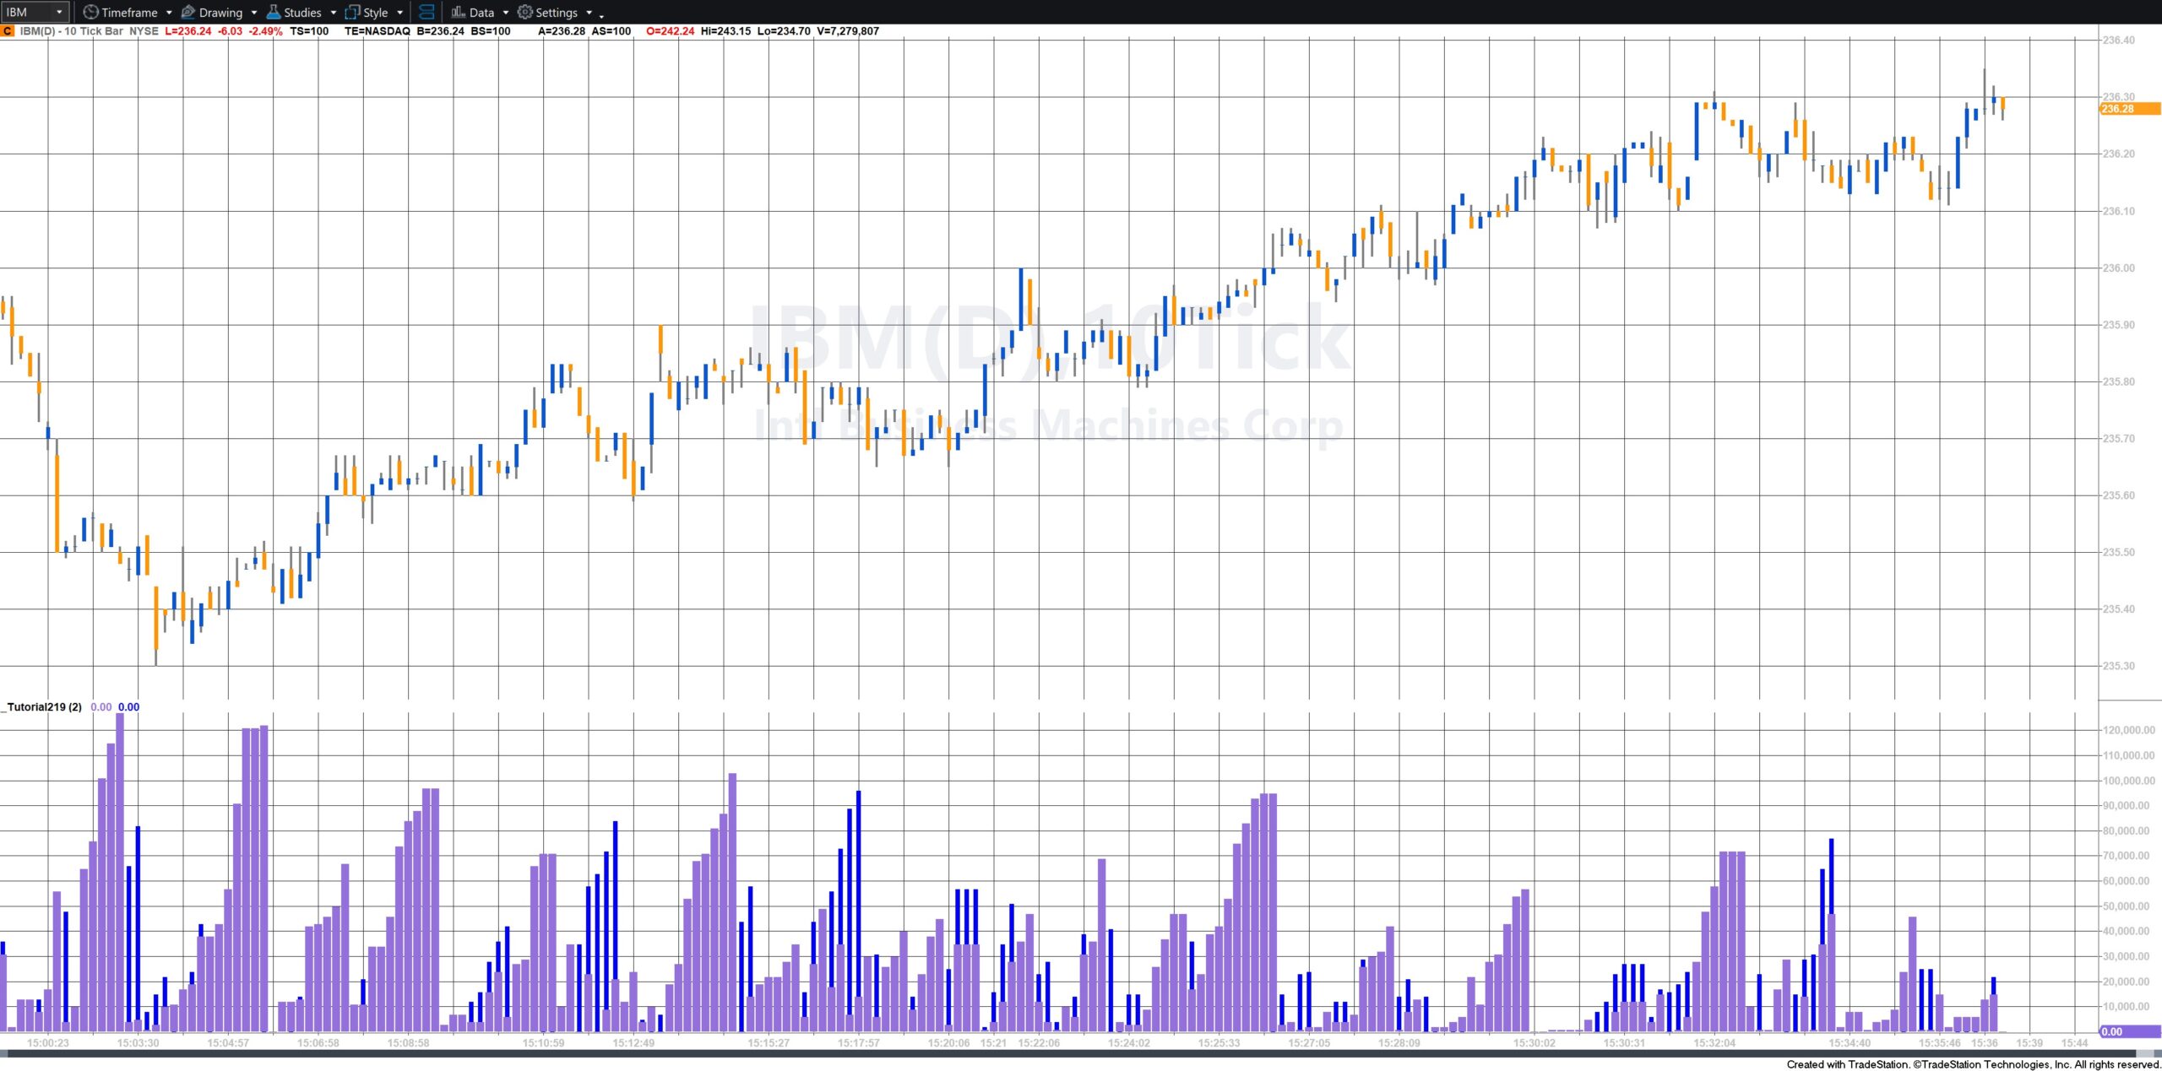
Task: Expand the Drawing dropdown arrow
Action: [254, 13]
